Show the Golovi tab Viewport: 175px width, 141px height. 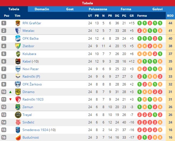[x=158, y=9]
